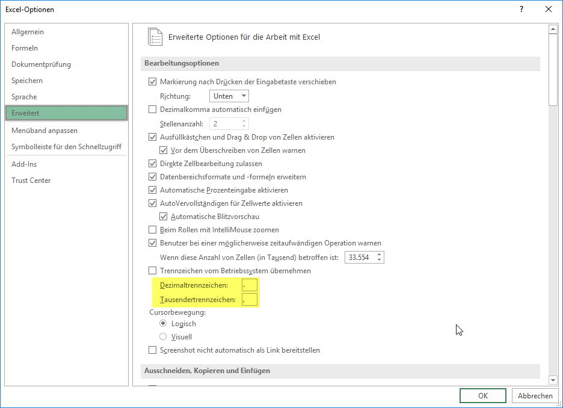Open Symbolleiste für den Schnellzugriff
563x408 pixels.
(66, 147)
